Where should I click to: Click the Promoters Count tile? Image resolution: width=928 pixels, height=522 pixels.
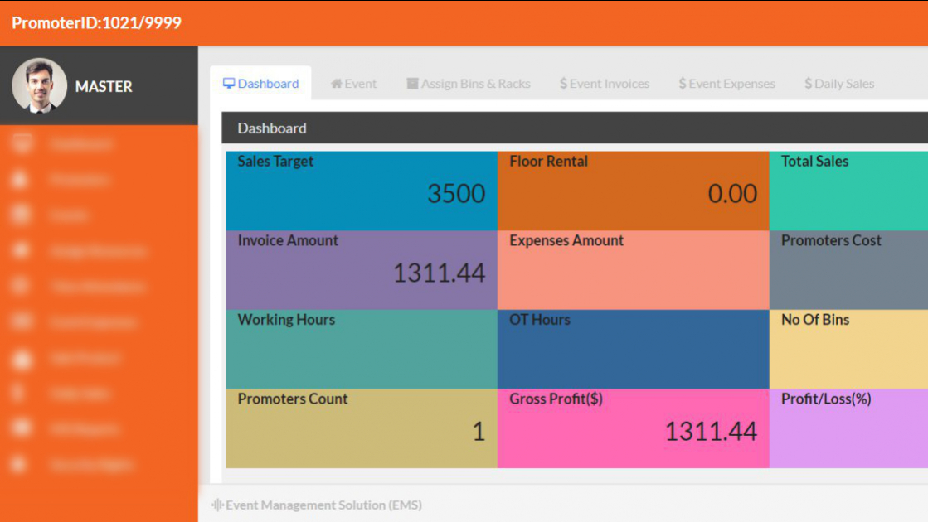361,428
